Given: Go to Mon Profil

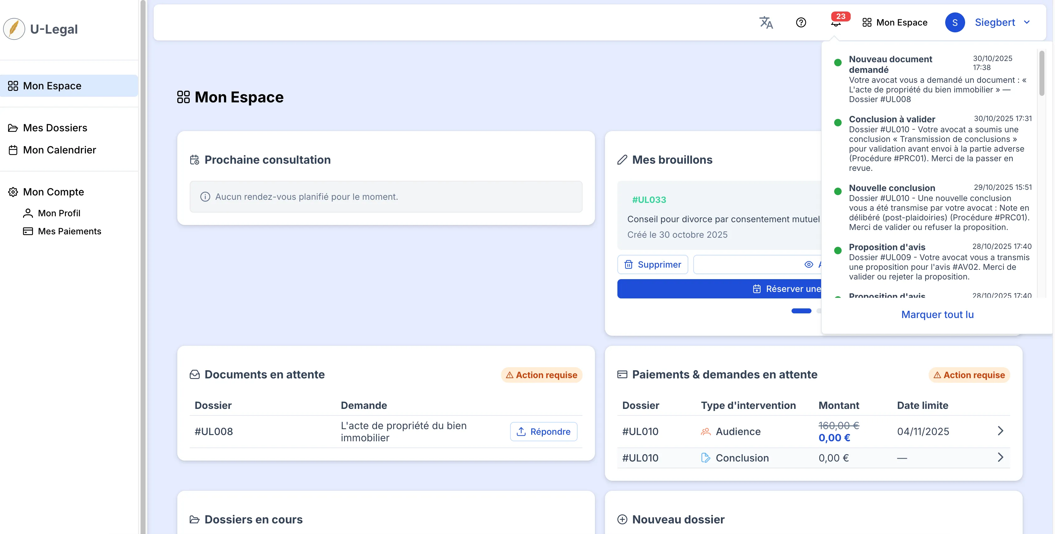Looking at the screenshot, I should 52,213.
